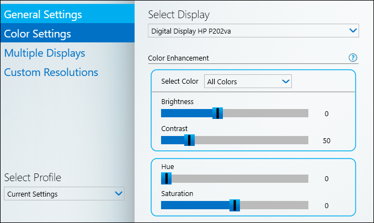Click the Brightness value field
The width and height of the screenshot is (374, 223).
[x=327, y=114]
